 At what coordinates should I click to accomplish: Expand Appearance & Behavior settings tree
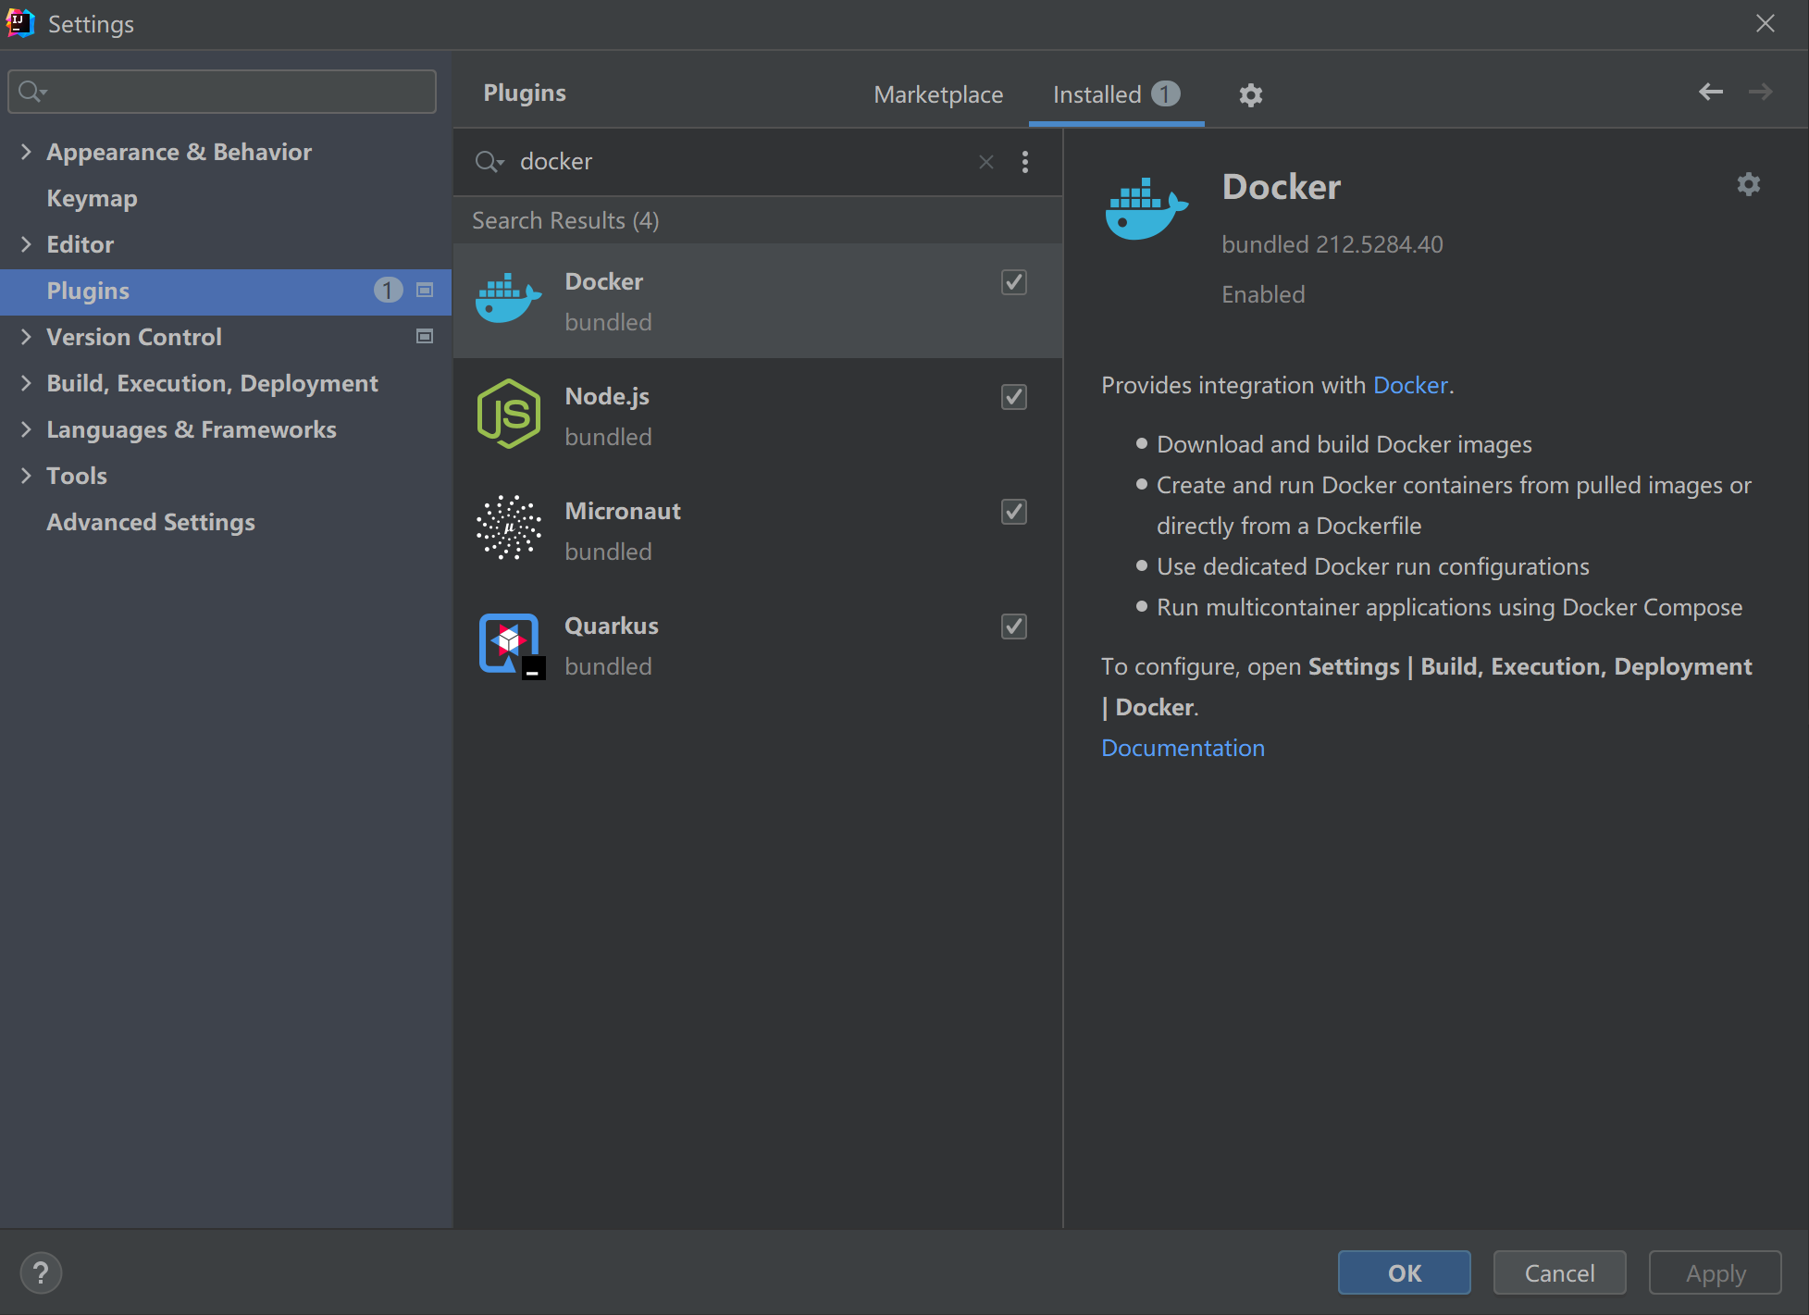click(26, 152)
